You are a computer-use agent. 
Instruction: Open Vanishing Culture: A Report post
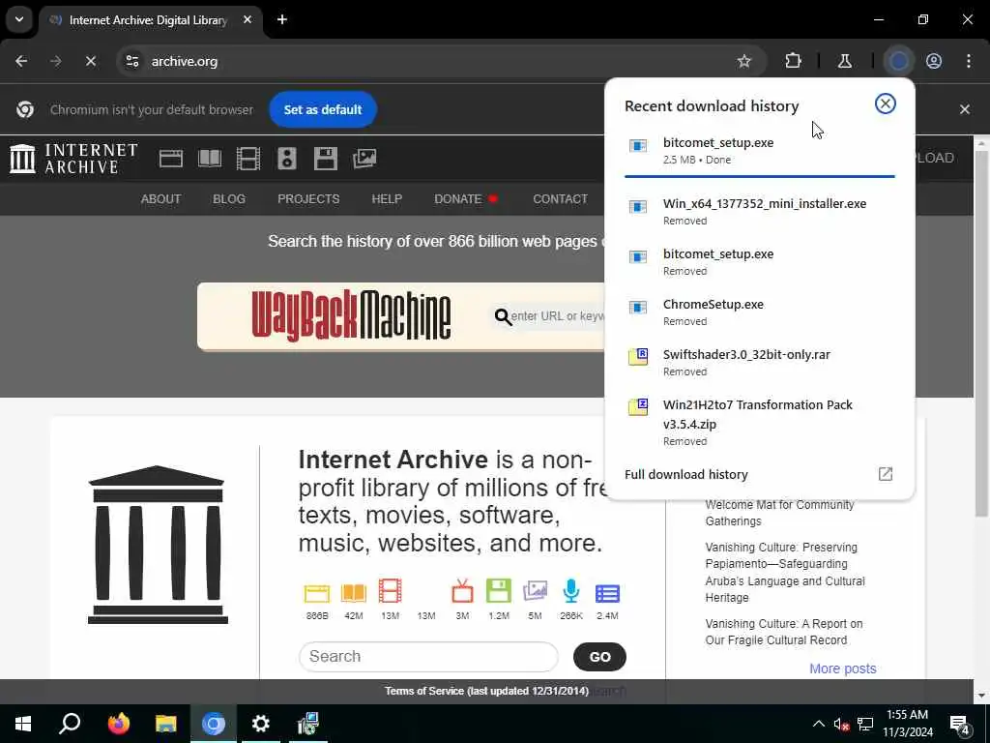(x=783, y=632)
